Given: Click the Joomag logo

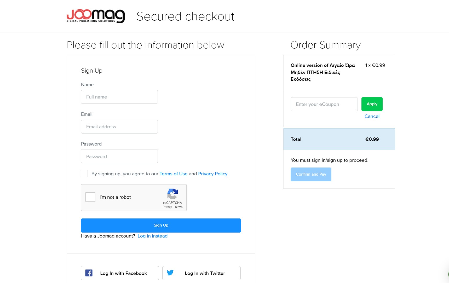Looking at the screenshot, I should (x=95, y=16).
